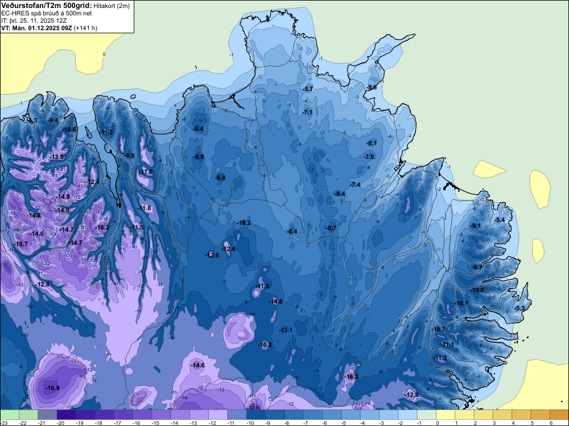Click the -12.0 temperature label
The image size is (569, 426).
click(212, 255)
